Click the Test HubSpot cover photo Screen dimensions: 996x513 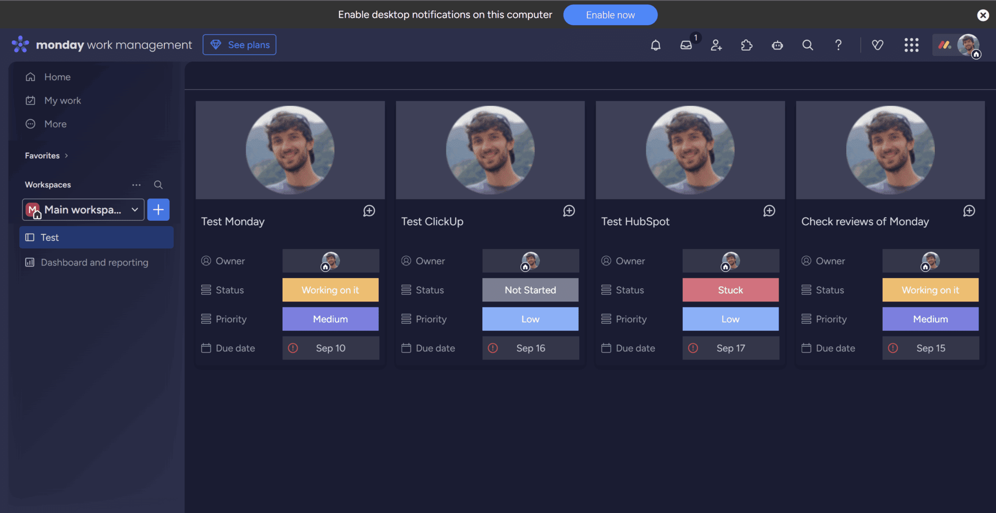tap(690, 150)
